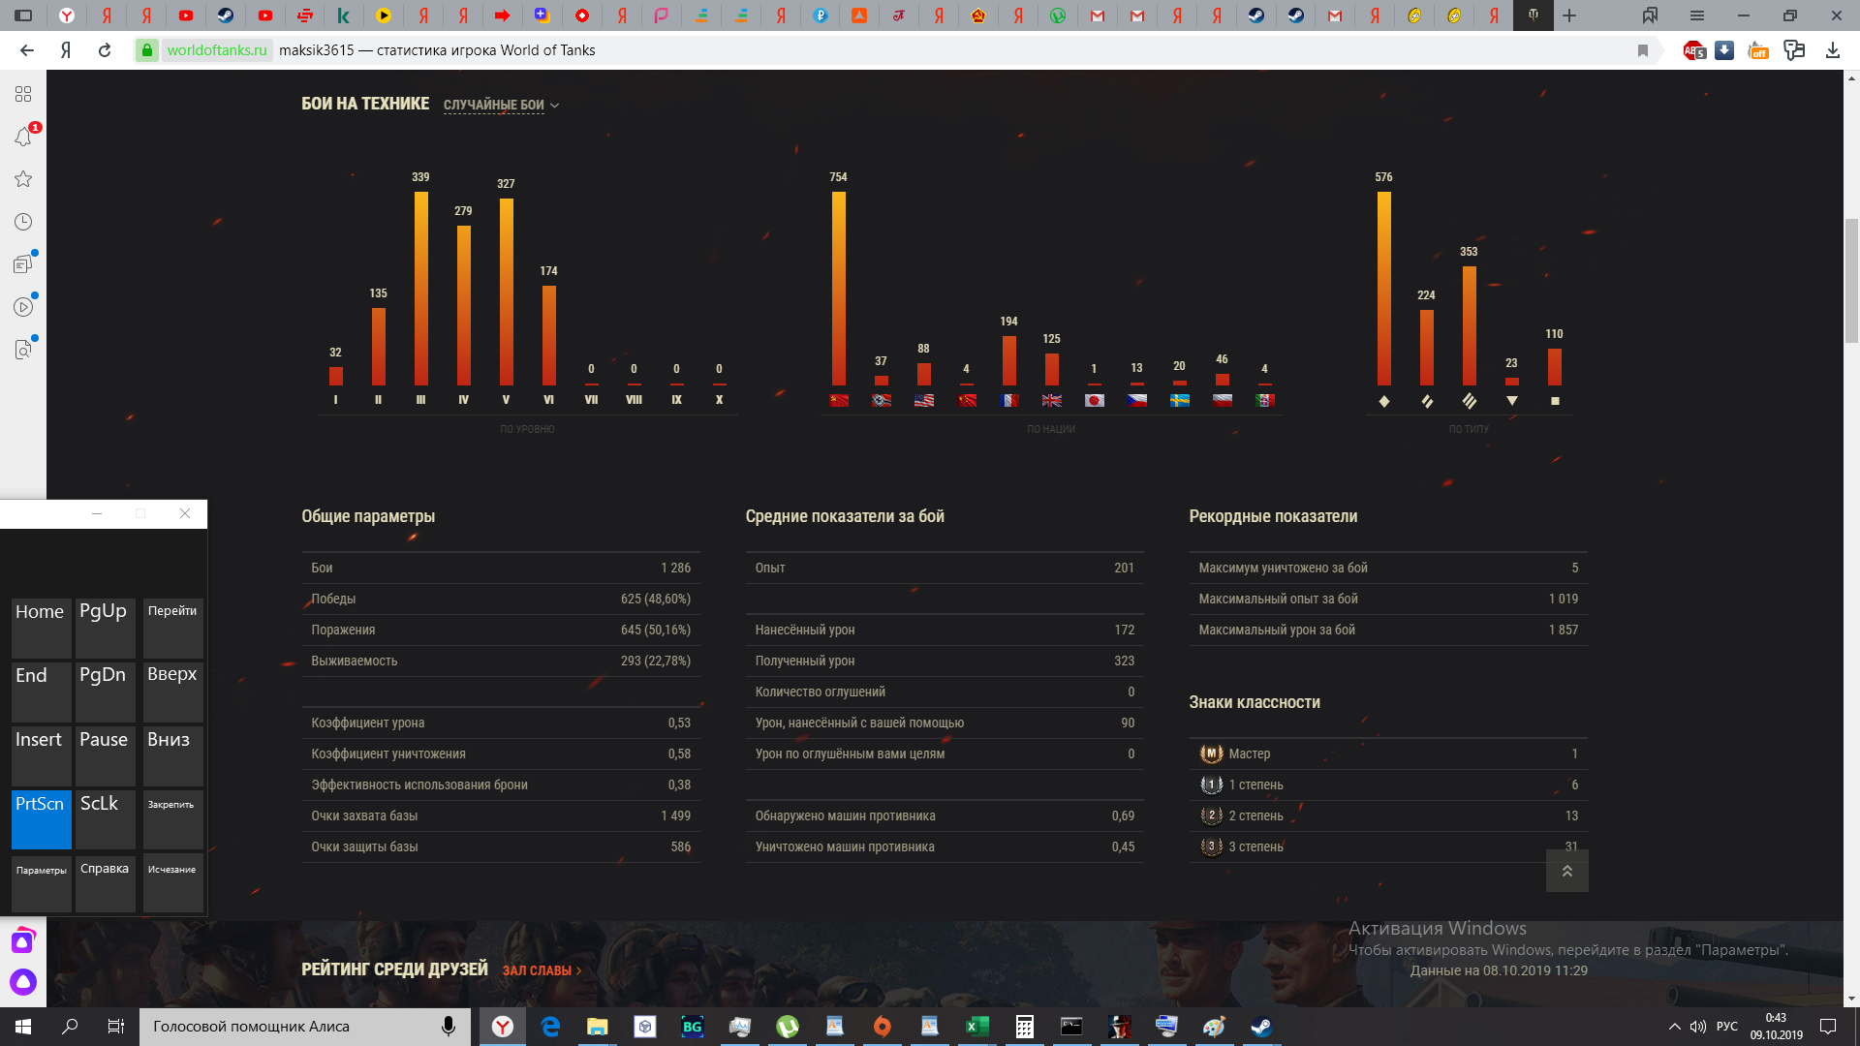Click the Alice assistant purple circle icon
Screen dimensions: 1860x1046
point(23,982)
